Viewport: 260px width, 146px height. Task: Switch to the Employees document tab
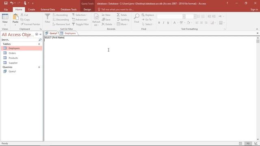coord(68,33)
